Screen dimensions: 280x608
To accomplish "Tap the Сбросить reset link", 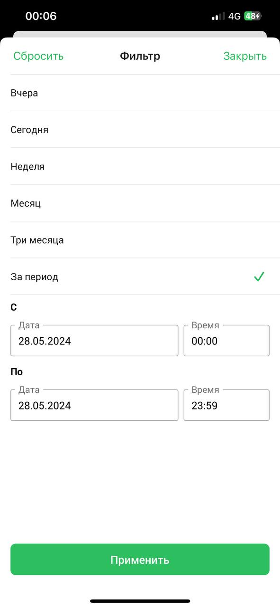I will point(38,56).
